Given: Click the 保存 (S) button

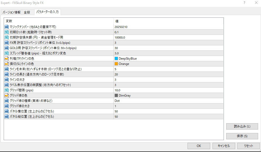Looking at the screenshot, I should click(x=242, y=136).
